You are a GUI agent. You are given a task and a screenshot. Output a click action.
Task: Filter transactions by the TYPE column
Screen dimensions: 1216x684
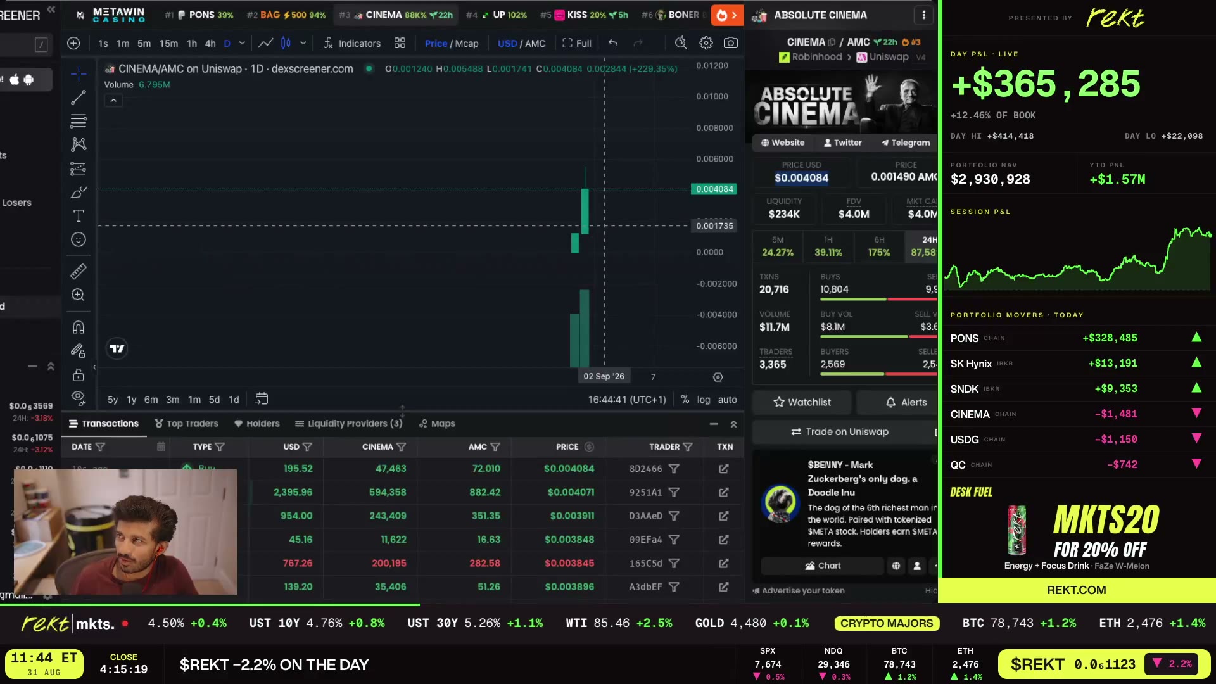coord(220,447)
